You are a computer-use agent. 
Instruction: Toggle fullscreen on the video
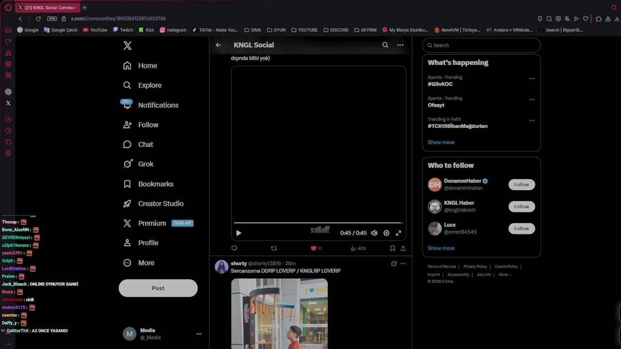pos(398,233)
